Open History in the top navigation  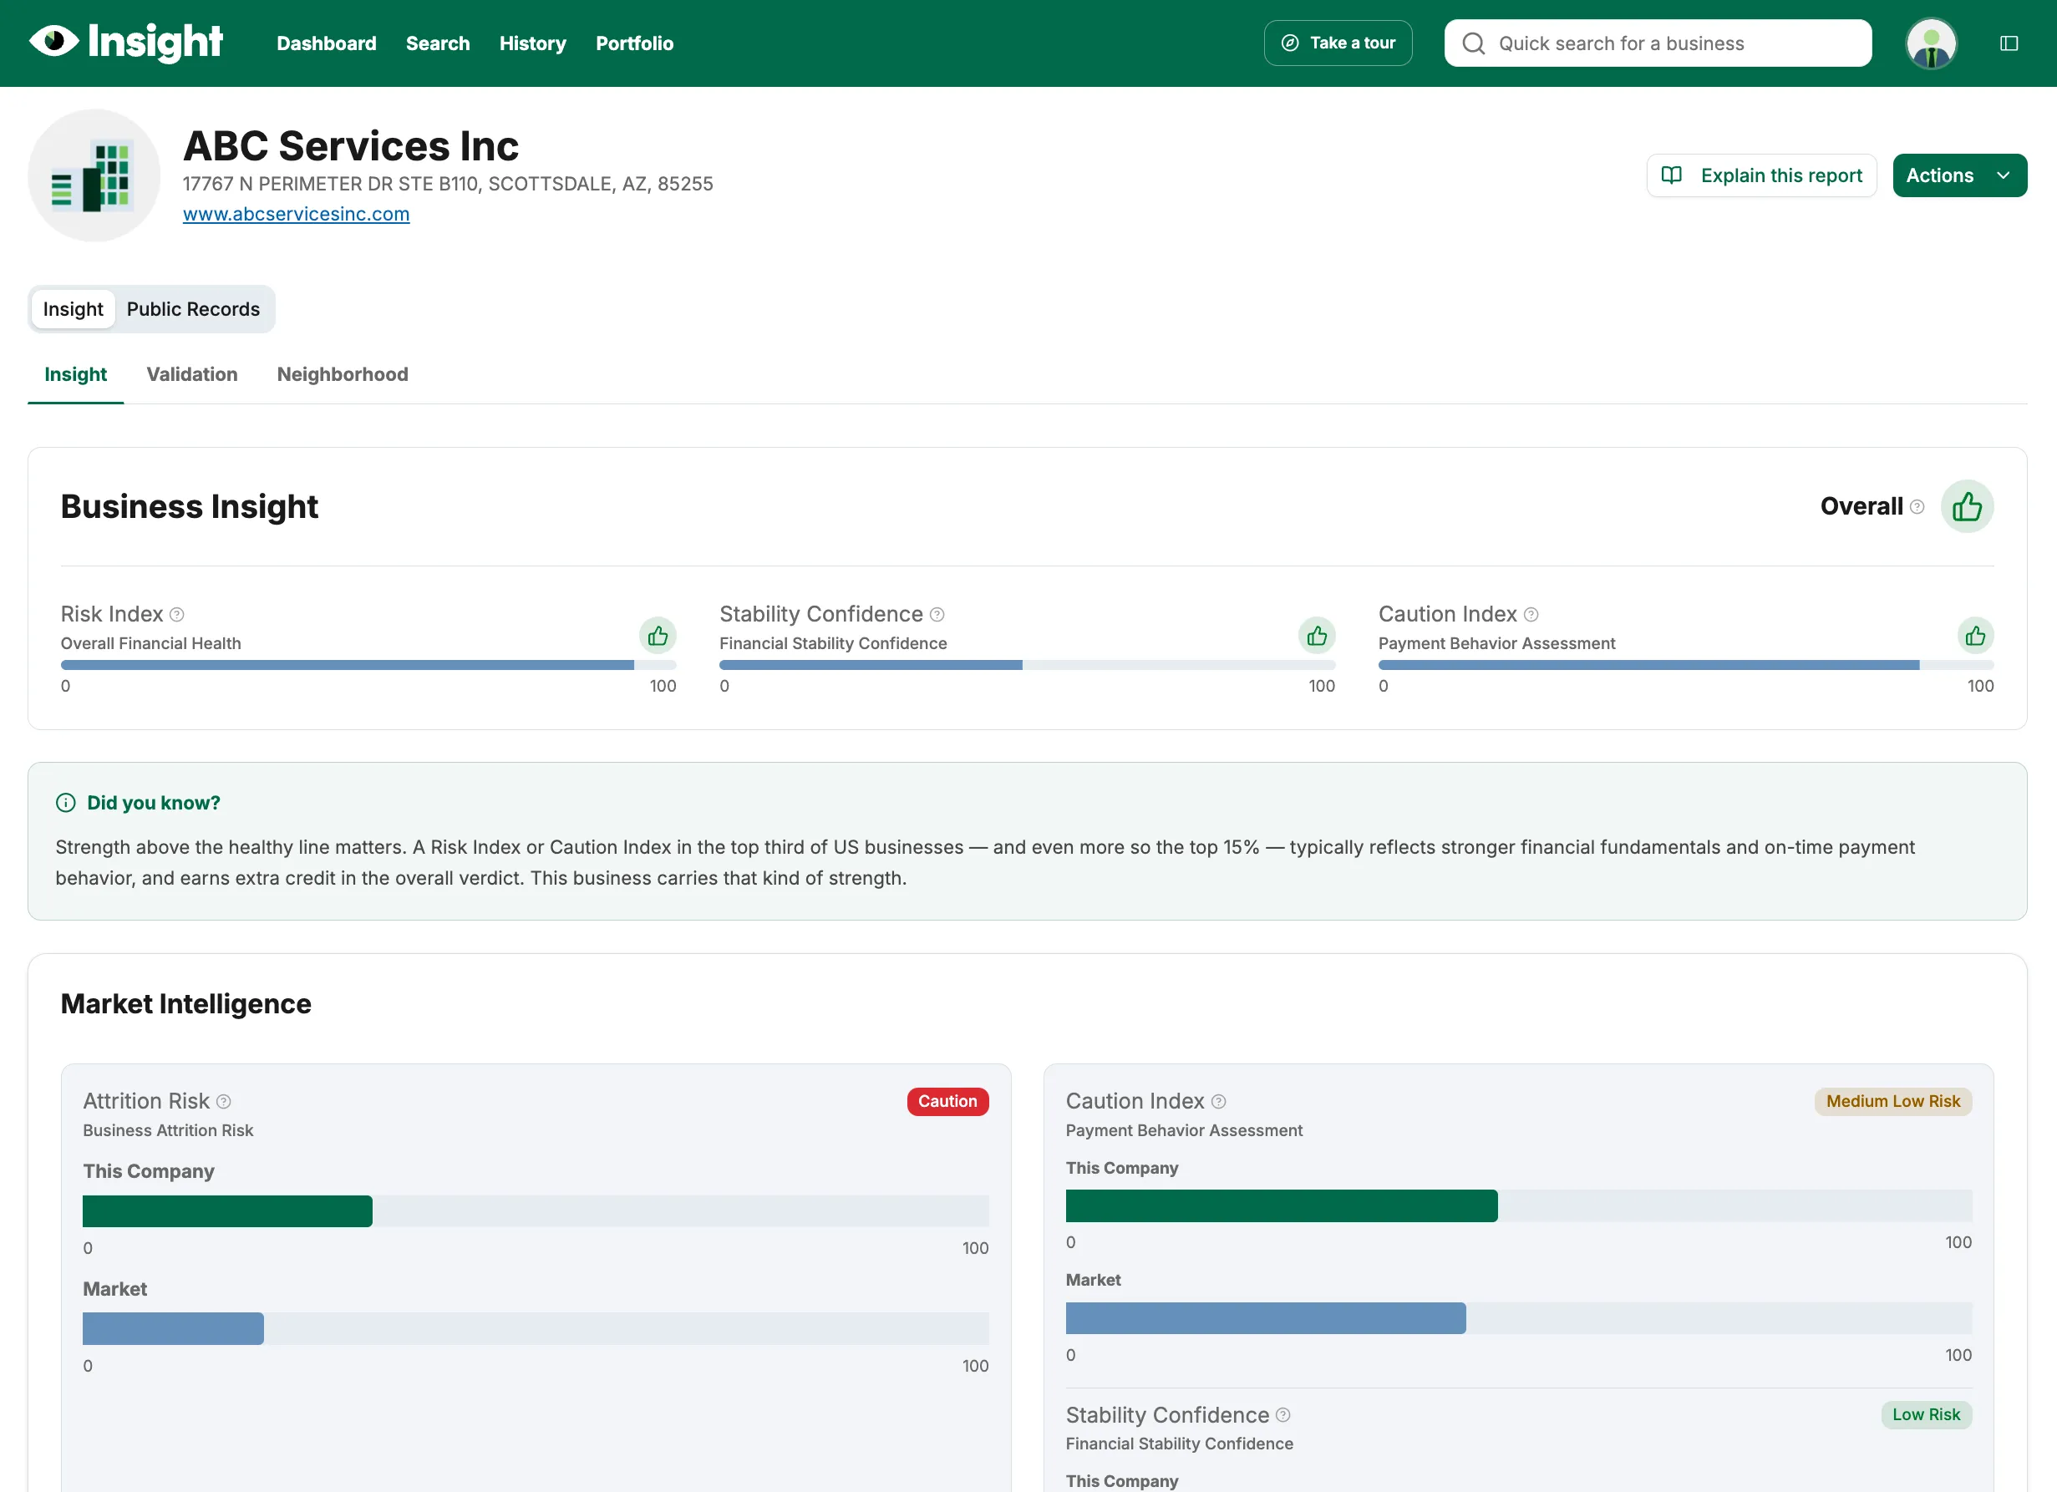(532, 43)
